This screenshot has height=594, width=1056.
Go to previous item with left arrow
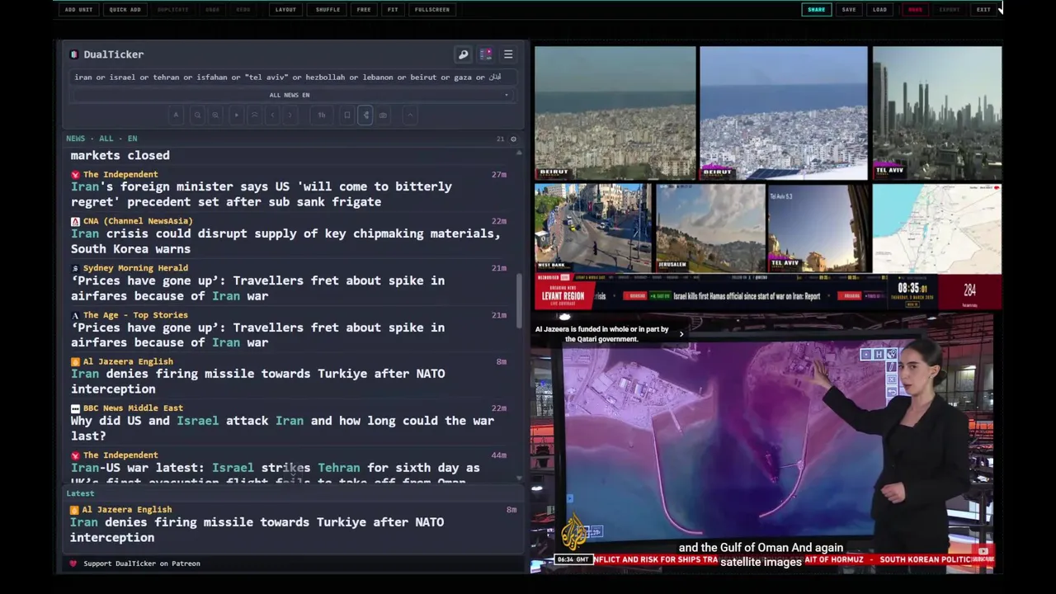tap(273, 115)
